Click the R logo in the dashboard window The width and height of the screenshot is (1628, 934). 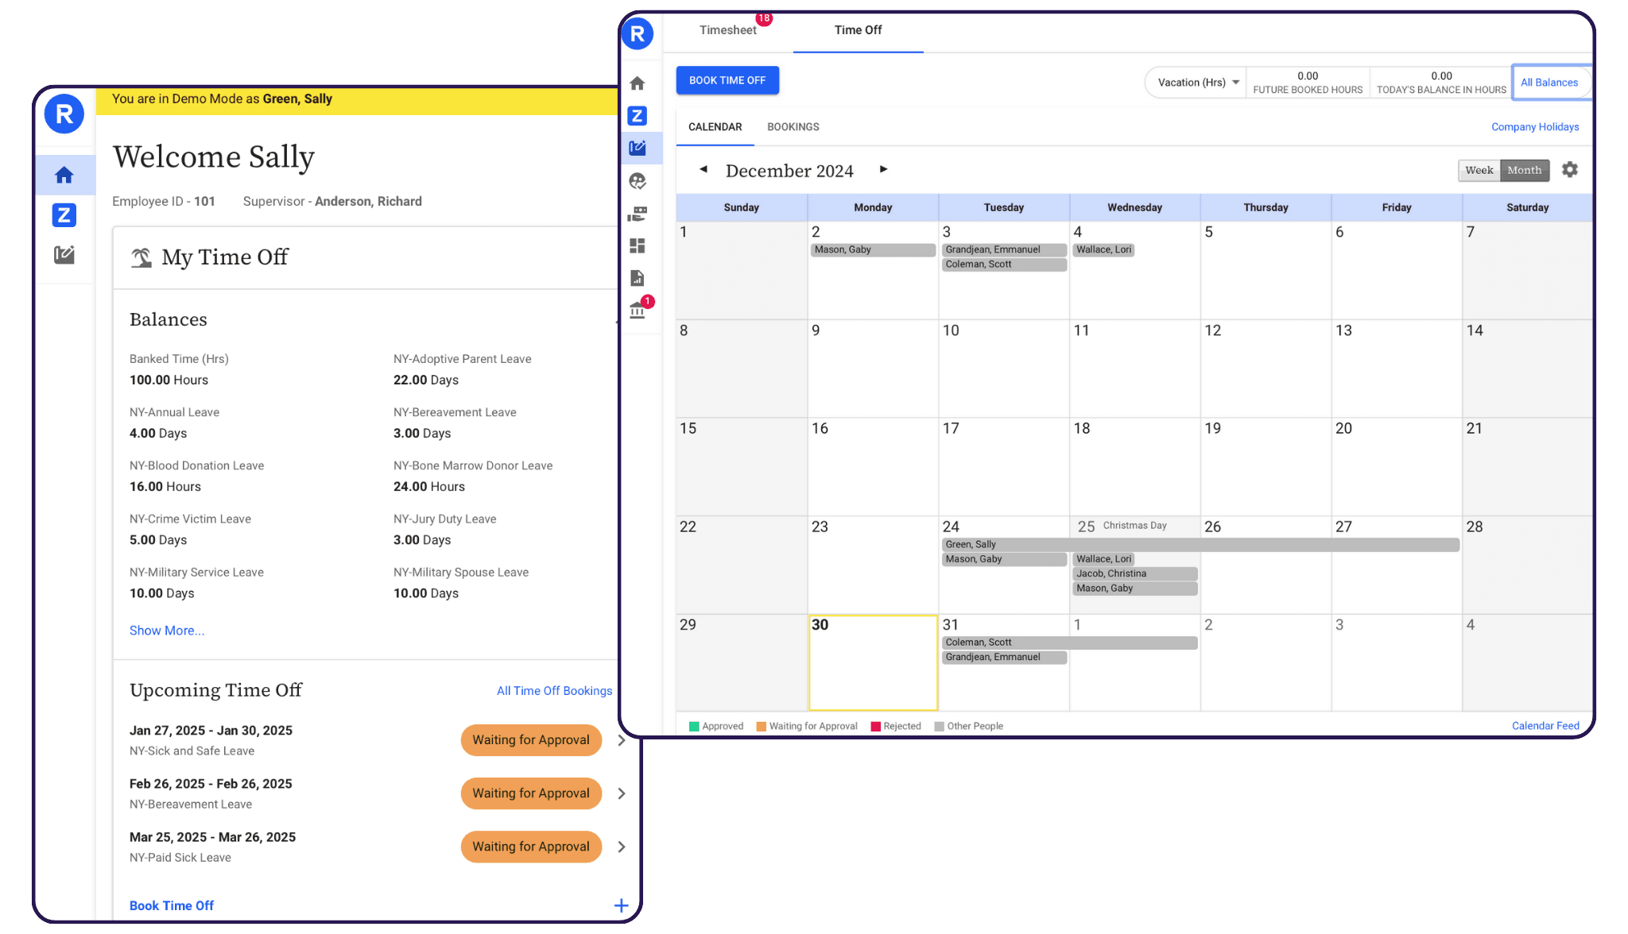(64, 114)
